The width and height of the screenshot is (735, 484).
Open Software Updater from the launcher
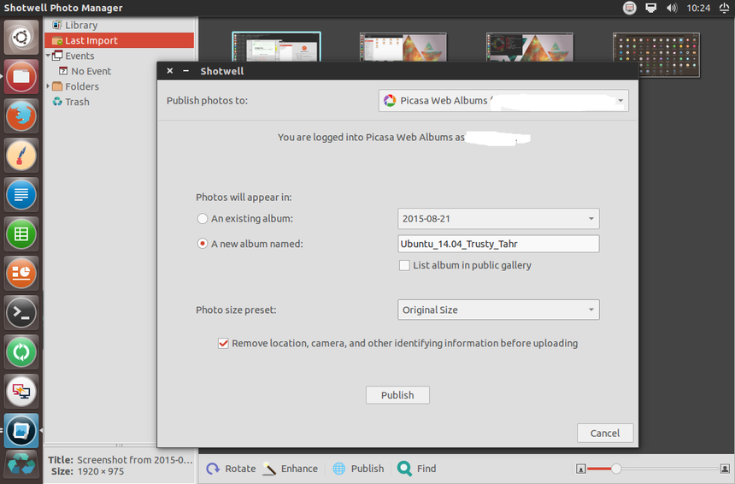point(21,351)
